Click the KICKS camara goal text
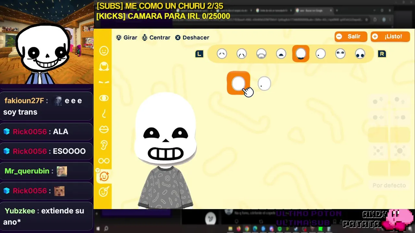Viewport: 415px width, 233px height. tap(163, 16)
